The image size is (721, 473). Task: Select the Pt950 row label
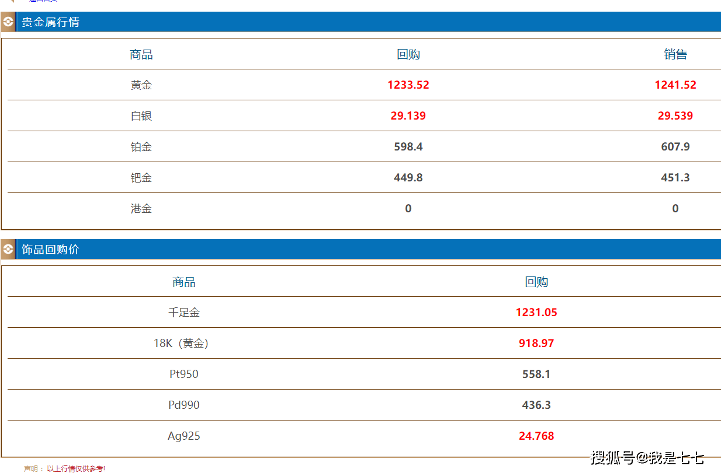(x=184, y=374)
